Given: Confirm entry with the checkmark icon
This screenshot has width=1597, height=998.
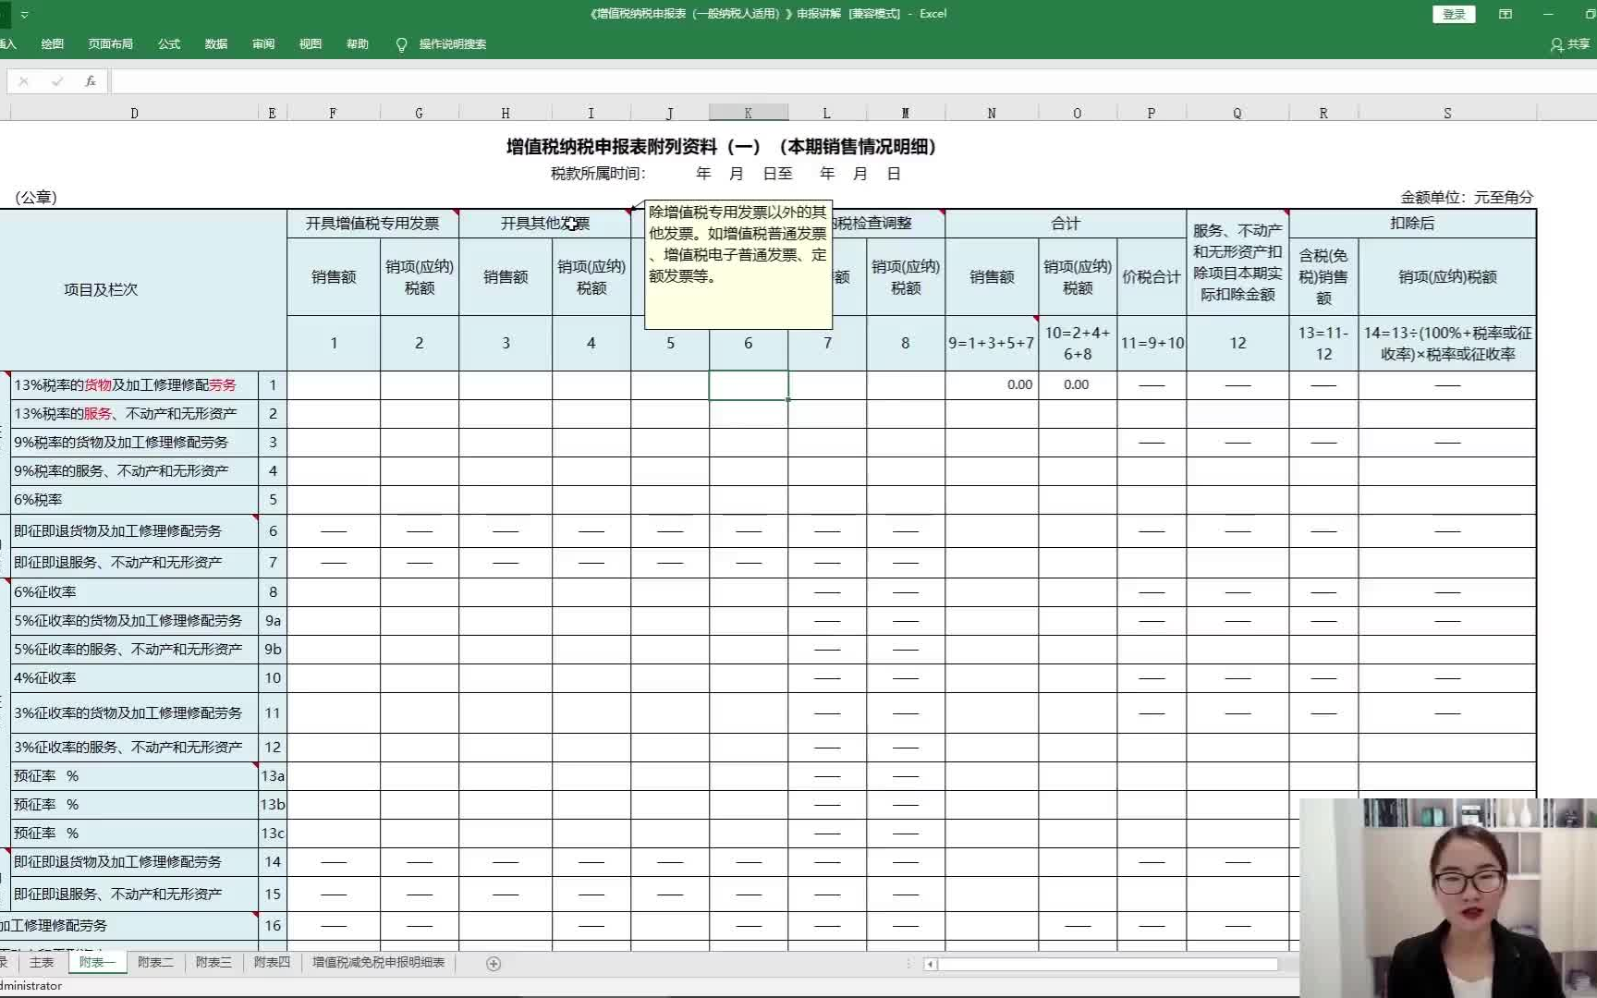Looking at the screenshot, I should [56, 80].
